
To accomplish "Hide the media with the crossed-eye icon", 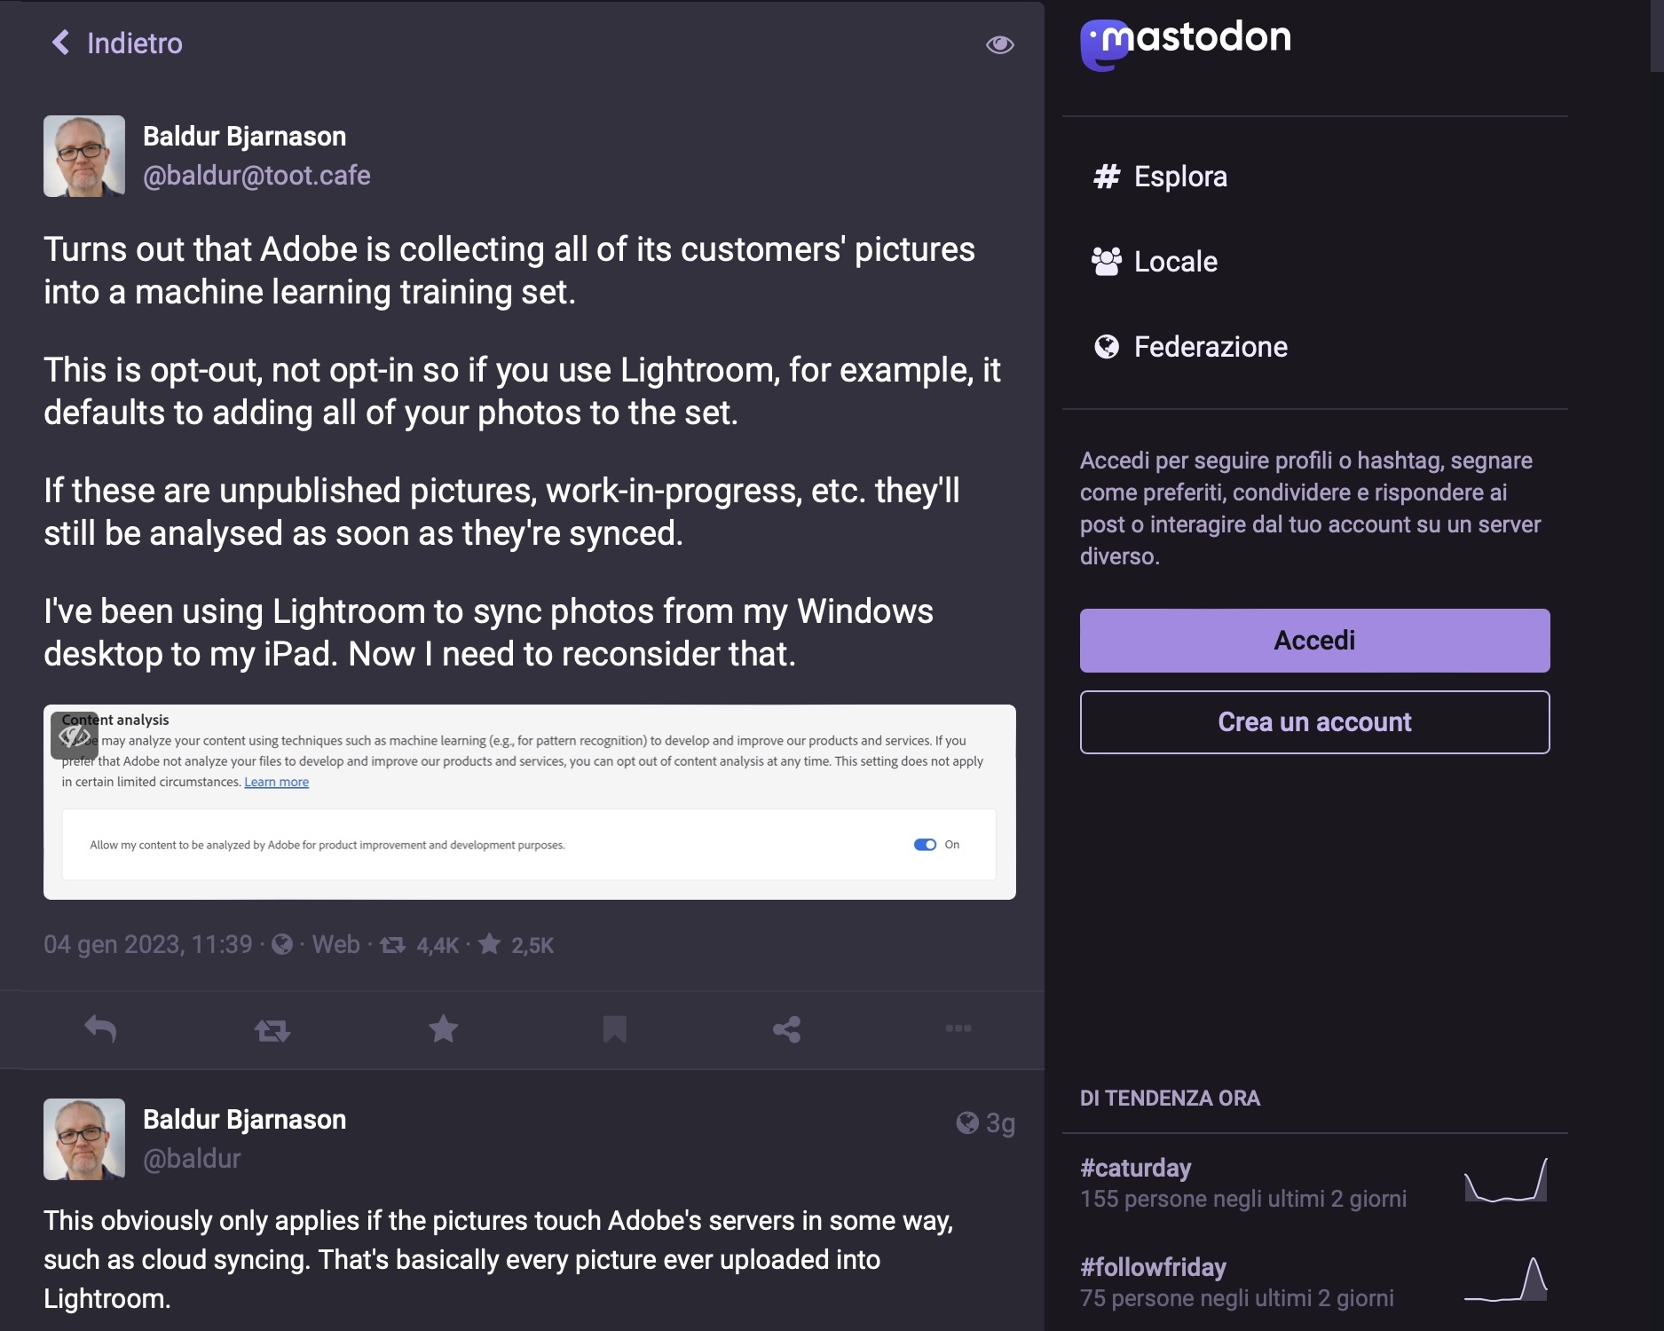I will tap(74, 736).
